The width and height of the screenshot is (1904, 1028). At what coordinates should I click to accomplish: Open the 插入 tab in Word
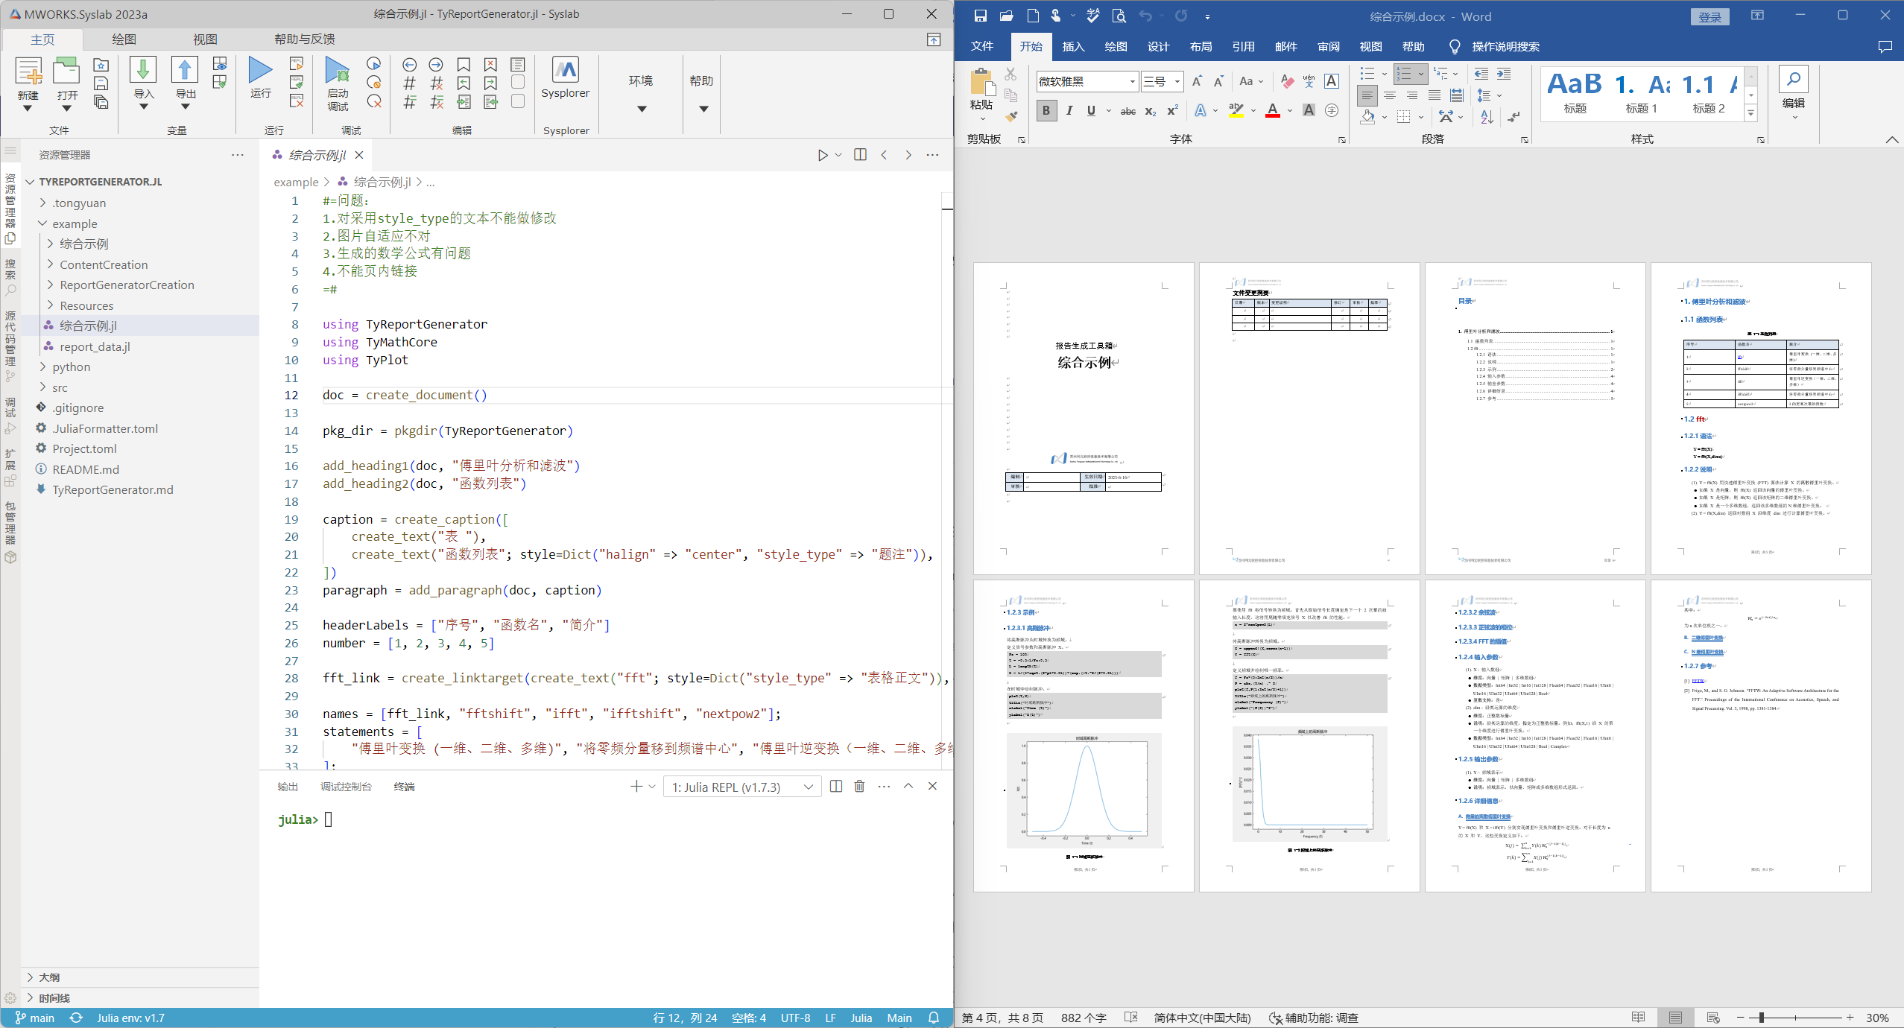point(1072,46)
